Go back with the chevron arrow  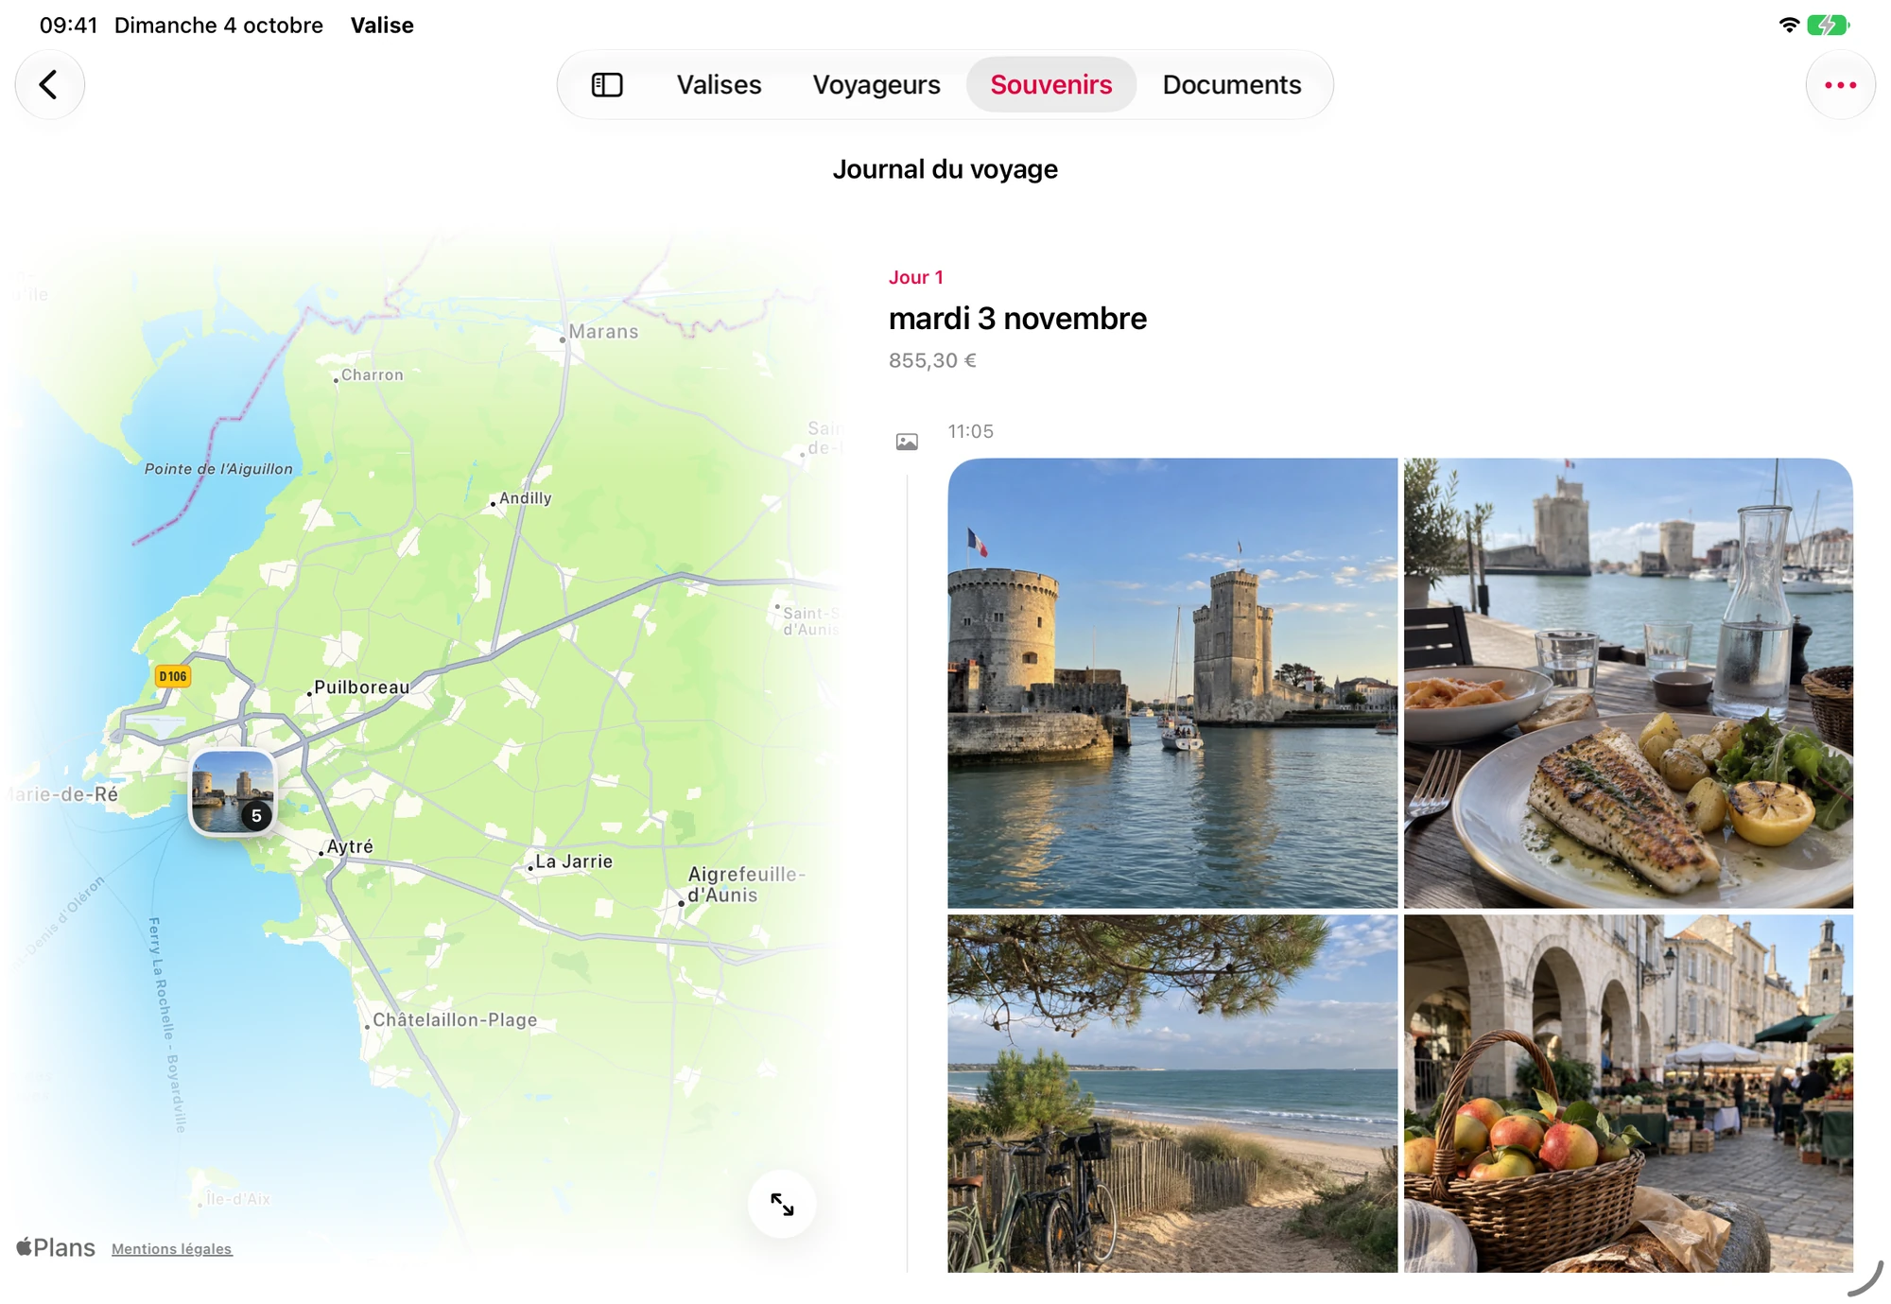(x=49, y=85)
